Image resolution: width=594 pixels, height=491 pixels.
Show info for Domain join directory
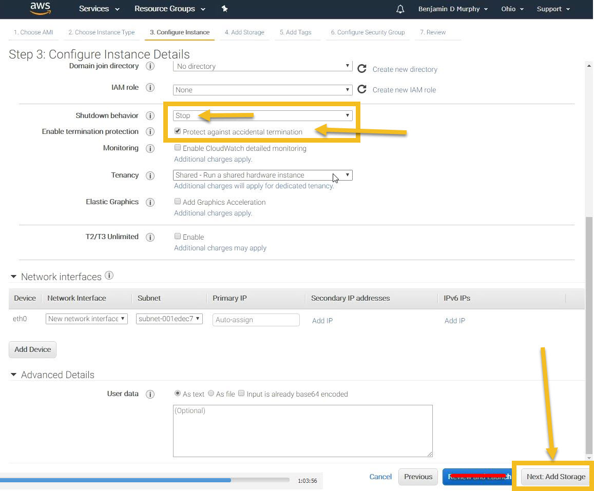150,66
